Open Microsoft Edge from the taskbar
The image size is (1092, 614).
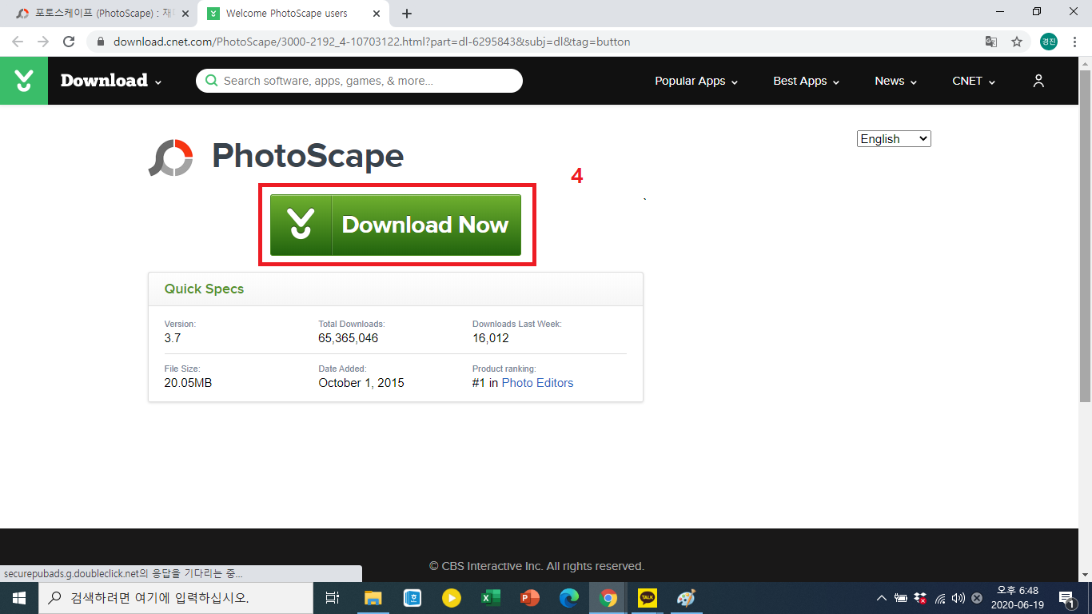pos(568,598)
